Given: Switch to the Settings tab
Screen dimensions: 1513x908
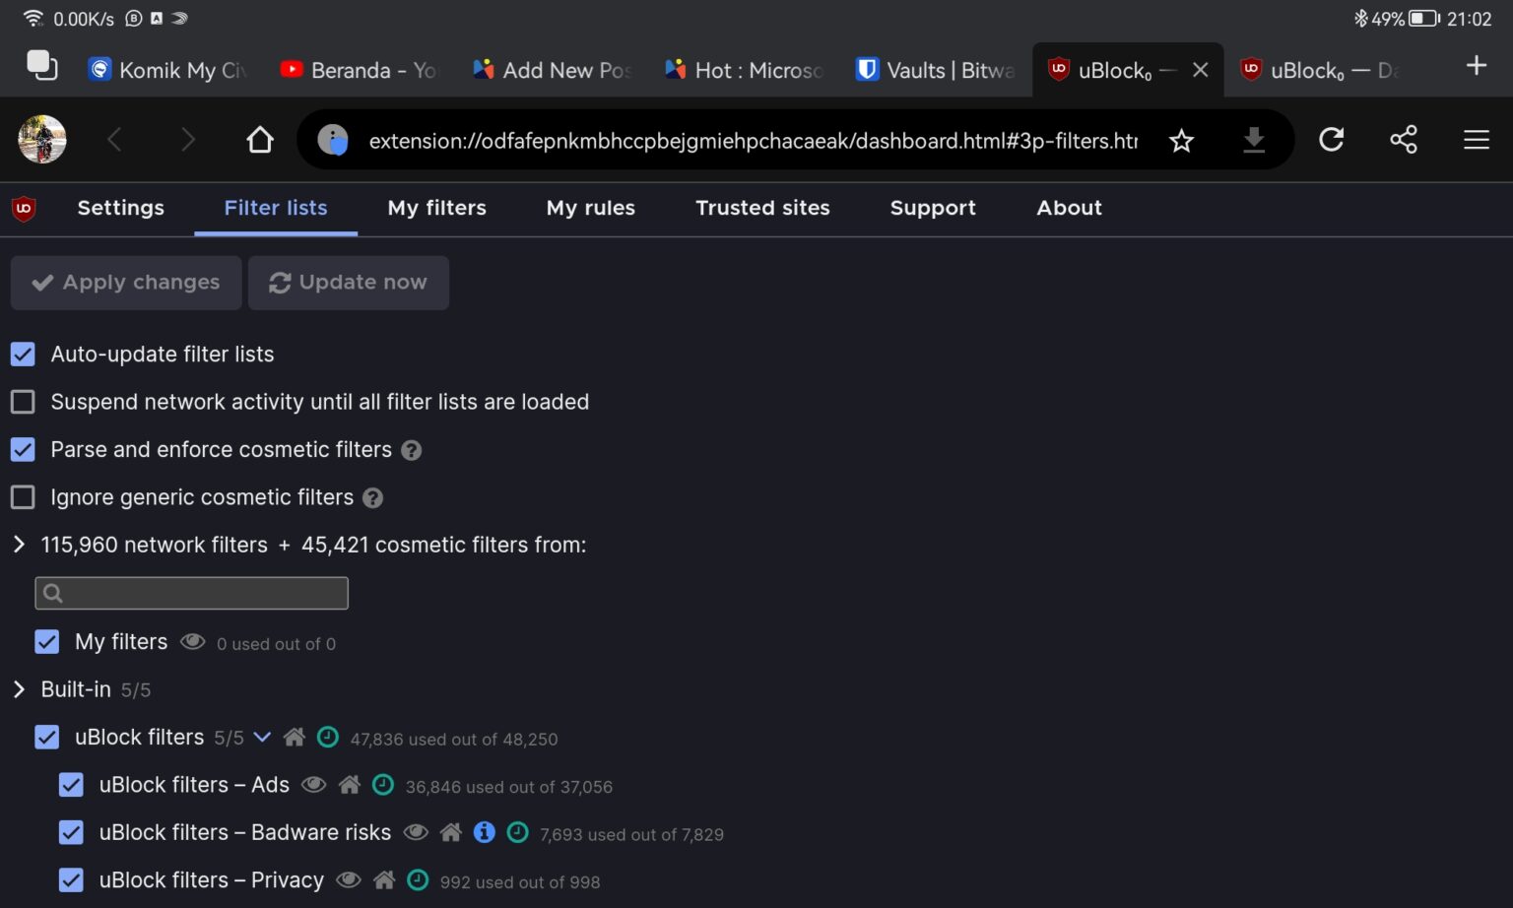Looking at the screenshot, I should point(121,208).
